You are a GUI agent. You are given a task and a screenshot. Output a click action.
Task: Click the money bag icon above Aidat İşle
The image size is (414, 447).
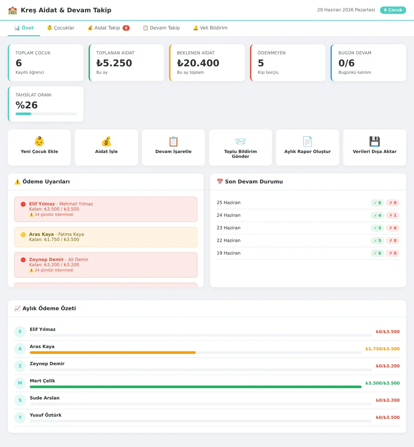tap(106, 141)
